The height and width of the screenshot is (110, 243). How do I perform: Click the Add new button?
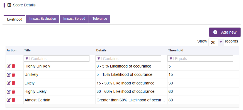[x=225, y=32]
